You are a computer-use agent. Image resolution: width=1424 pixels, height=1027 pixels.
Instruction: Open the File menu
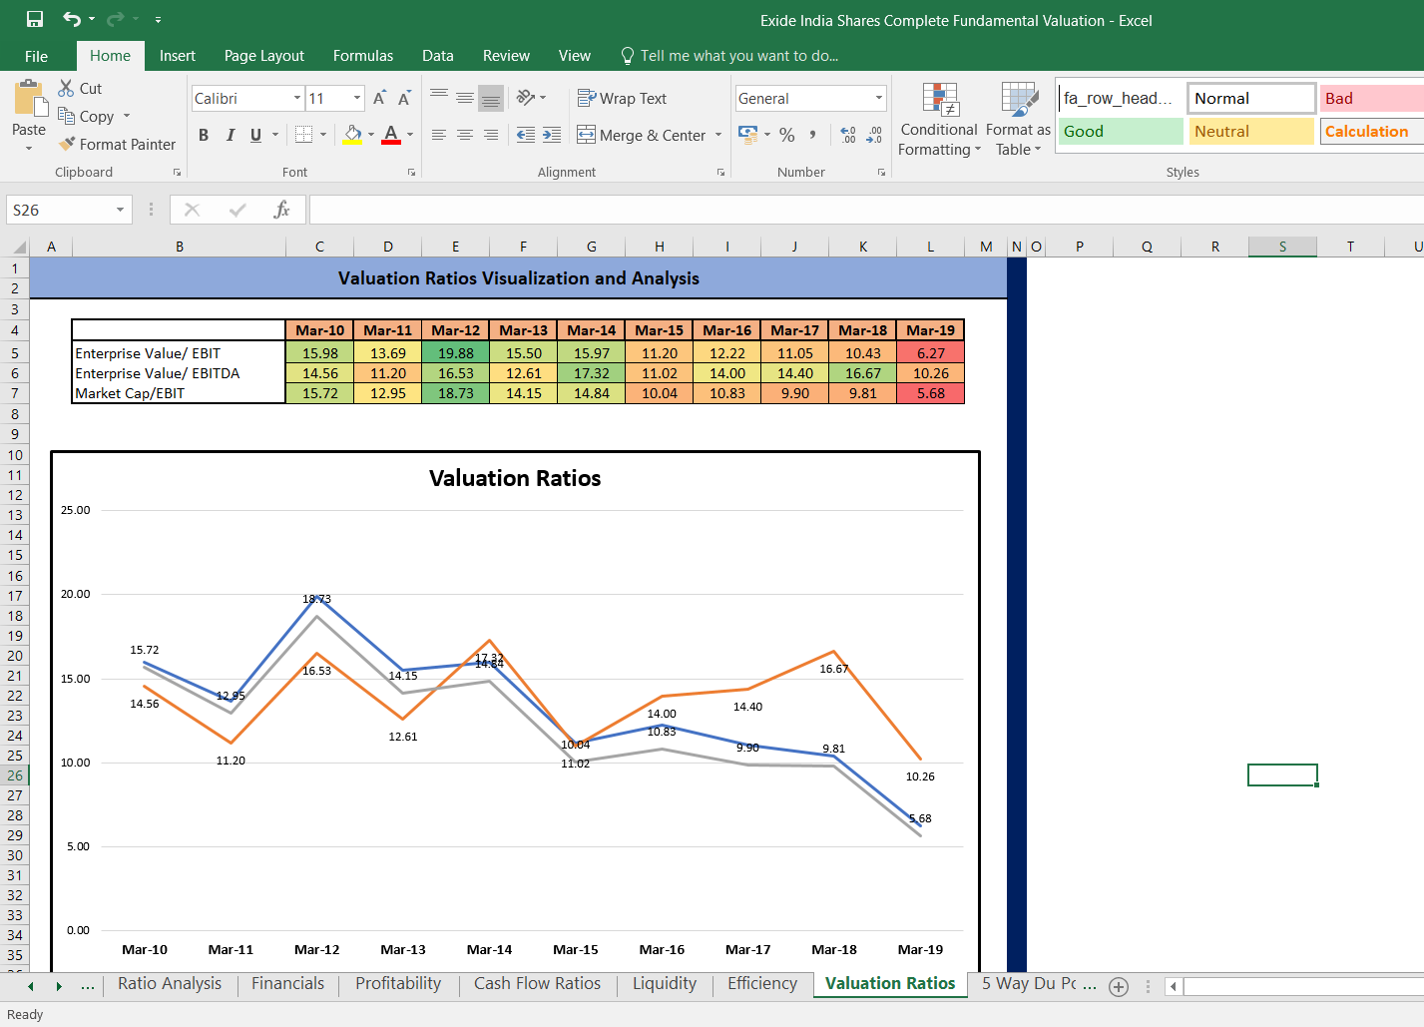click(36, 56)
